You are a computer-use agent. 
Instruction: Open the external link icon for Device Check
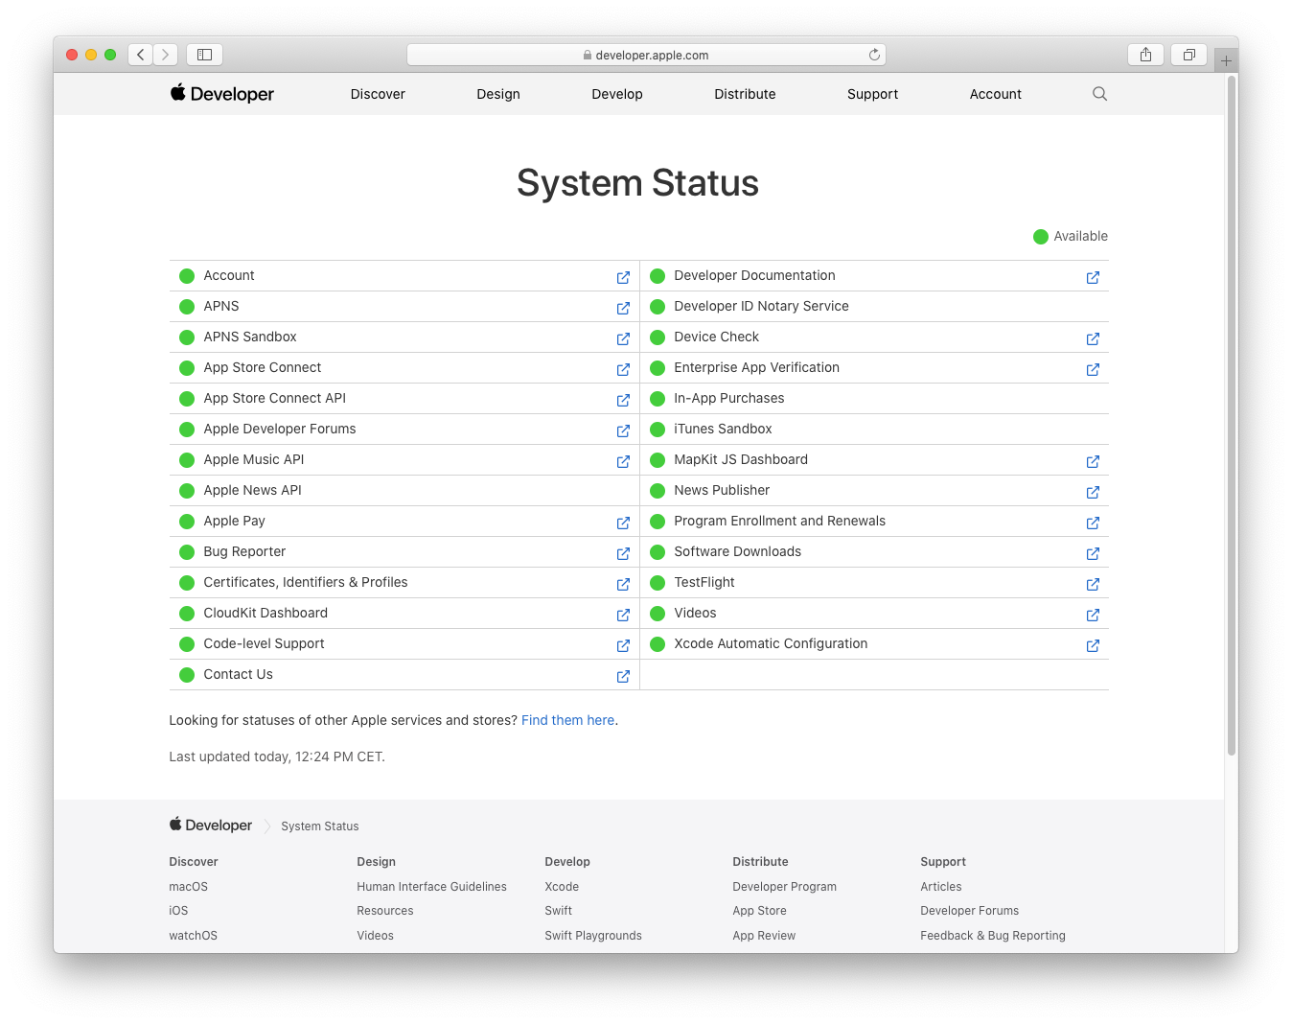coord(1093,338)
